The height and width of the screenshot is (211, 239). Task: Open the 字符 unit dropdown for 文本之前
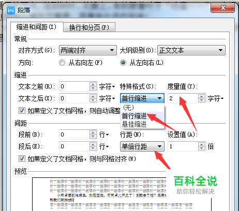[107, 86]
